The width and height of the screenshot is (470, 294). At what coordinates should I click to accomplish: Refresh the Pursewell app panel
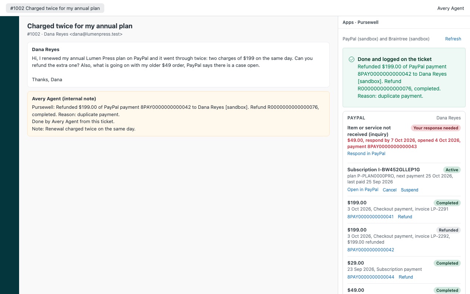pyautogui.click(x=453, y=39)
